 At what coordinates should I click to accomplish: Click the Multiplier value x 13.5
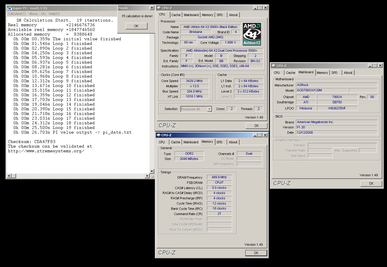click(x=194, y=86)
